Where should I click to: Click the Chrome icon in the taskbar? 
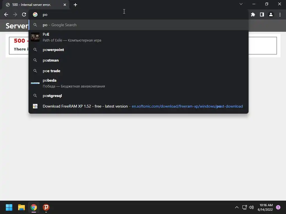point(34,207)
